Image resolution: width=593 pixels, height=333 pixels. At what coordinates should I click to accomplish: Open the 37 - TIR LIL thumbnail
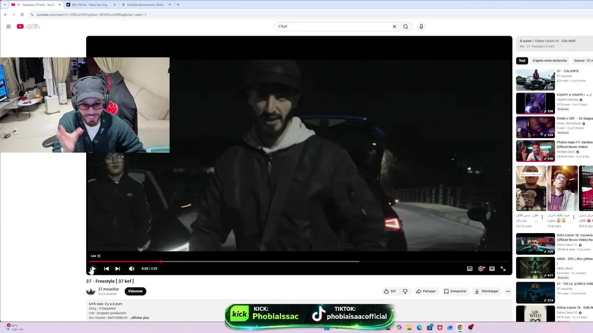pyautogui.click(x=536, y=292)
